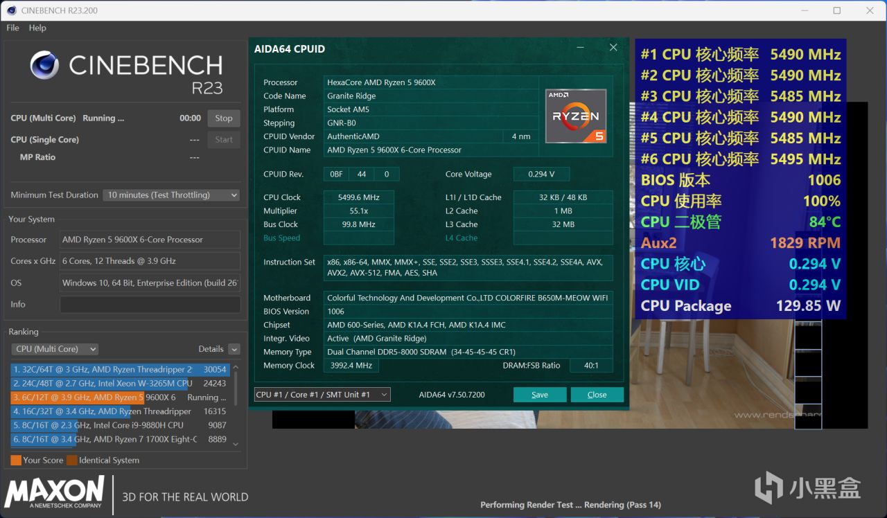Screen dimensions: 887x518
Task: Close the AIDA64 CPUID dialog with X
Action: coord(613,47)
